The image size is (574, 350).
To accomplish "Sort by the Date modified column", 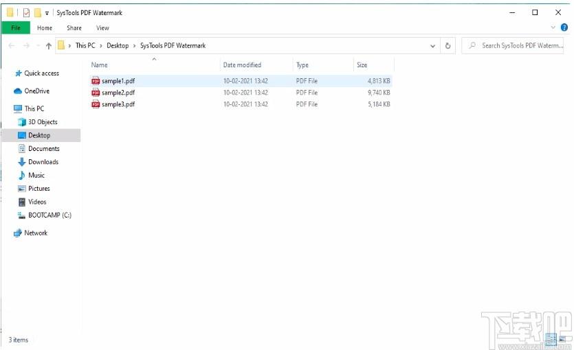I will click(x=242, y=65).
